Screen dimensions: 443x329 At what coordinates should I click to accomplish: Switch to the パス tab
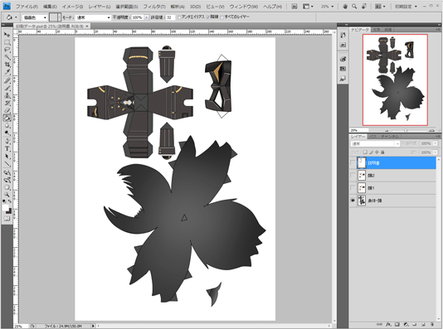point(373,137)
